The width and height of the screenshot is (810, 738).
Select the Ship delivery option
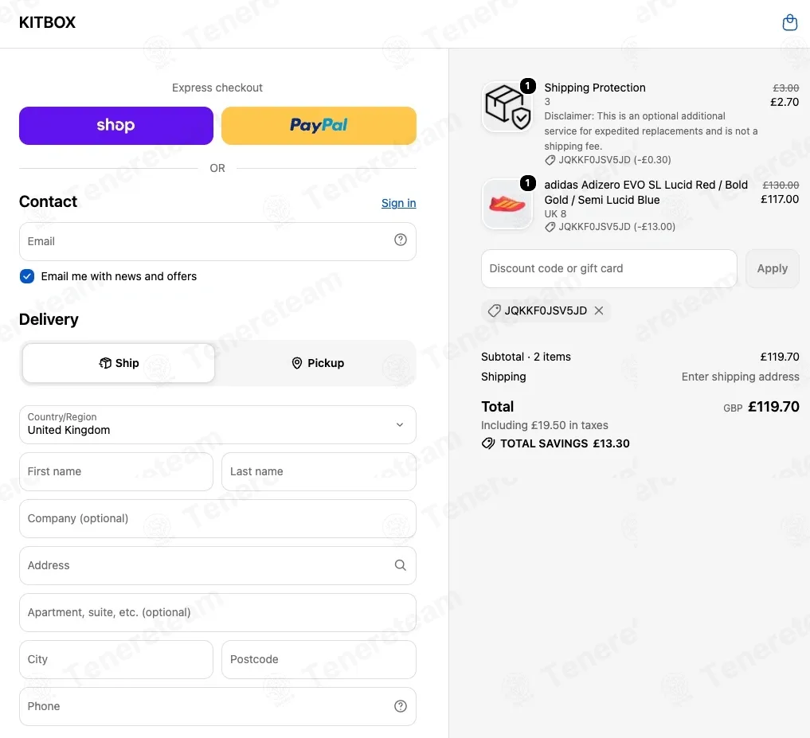pos(119,363)
